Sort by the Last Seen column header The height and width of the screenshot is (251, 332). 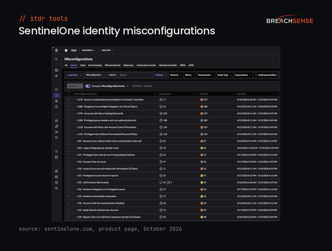click(x=241, y=94)
